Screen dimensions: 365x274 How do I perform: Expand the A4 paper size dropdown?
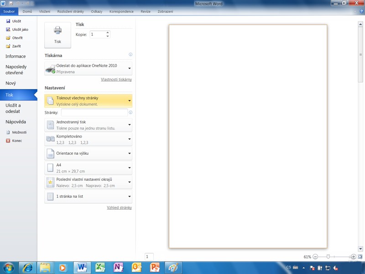click(x=88, y=168)
